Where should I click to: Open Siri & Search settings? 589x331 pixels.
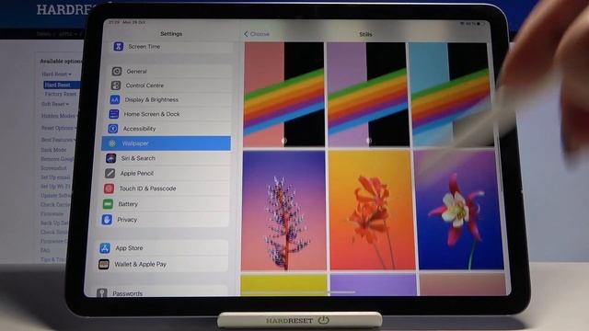(167, 158)
